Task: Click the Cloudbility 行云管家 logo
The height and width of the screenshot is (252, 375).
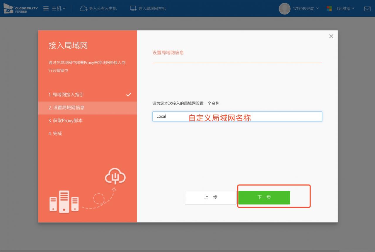Action: [21, 8]
